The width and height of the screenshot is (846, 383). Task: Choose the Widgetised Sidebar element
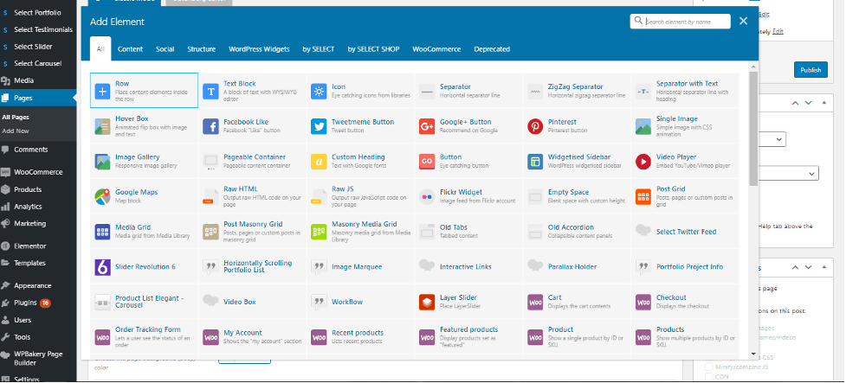tap(577, 161)
